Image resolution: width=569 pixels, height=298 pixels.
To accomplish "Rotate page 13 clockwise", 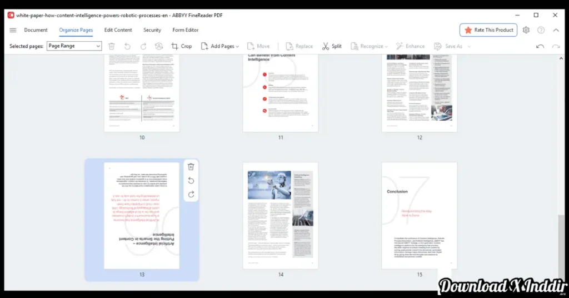I will click(x=191, y=194).
